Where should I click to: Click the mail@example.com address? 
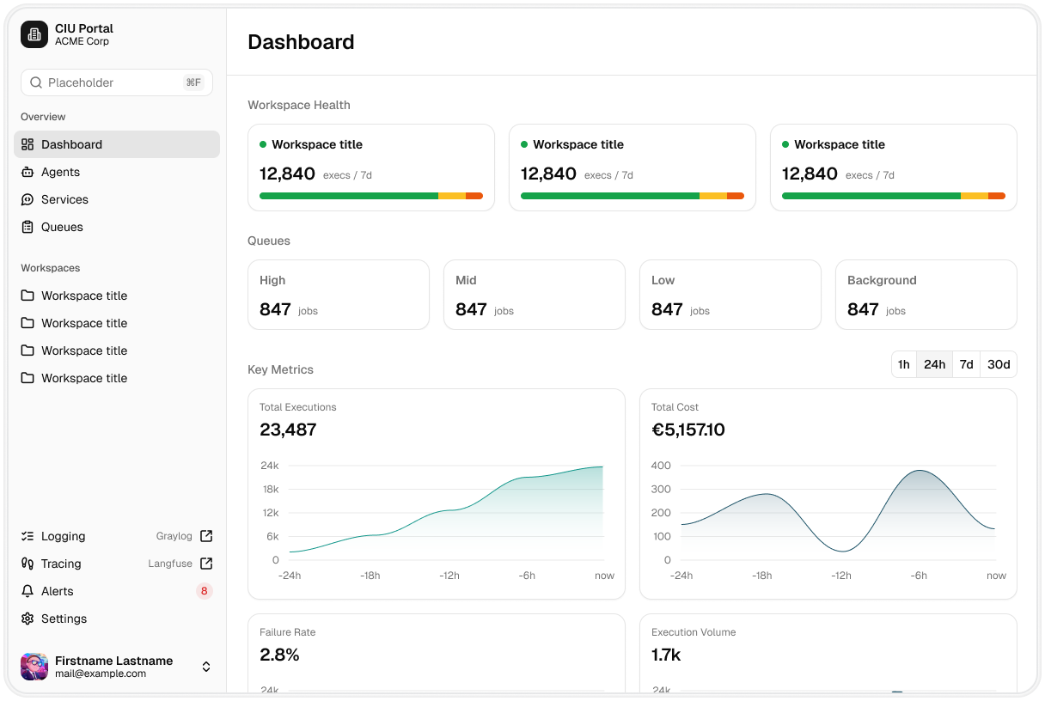[x=101, y=674]
